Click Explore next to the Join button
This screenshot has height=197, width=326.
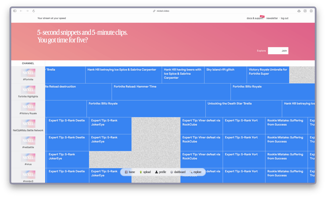pyautogui.click(x=261, y=51)
